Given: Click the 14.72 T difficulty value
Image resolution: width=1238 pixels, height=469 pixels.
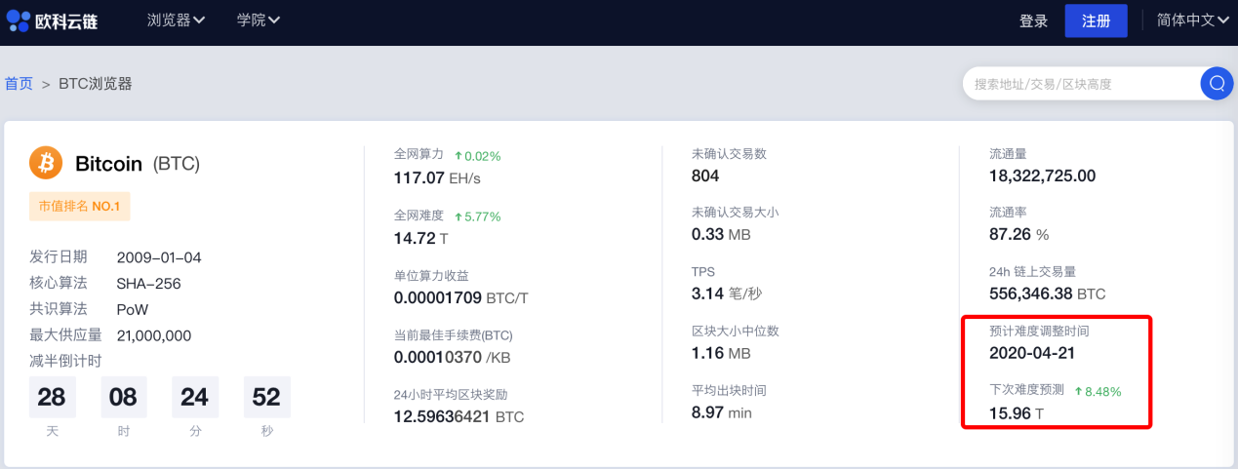Looking at the screenshot, I should pyautogui.click(x=421, y=237).
